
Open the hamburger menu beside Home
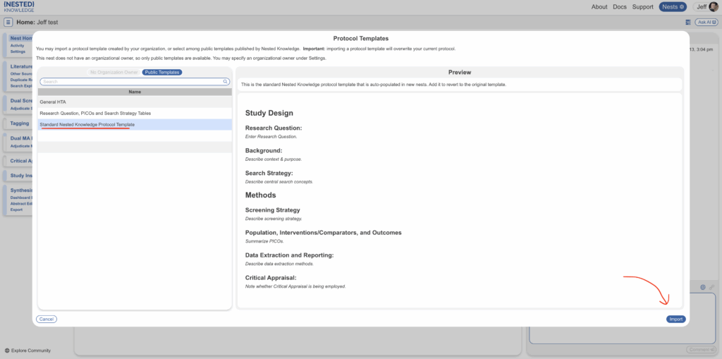tap(8, 23)
